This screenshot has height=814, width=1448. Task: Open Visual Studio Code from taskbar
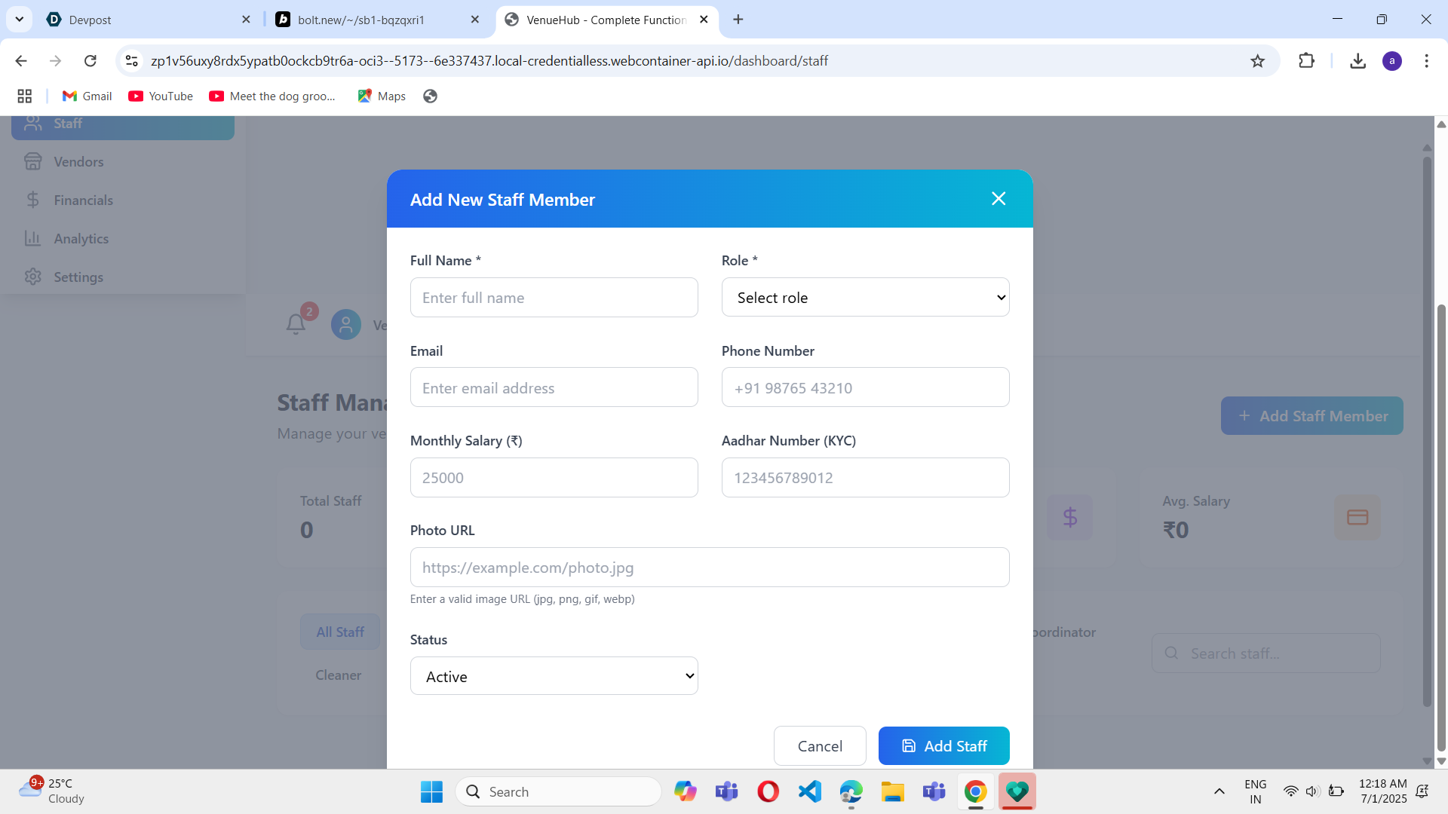[x=810, y=791]
